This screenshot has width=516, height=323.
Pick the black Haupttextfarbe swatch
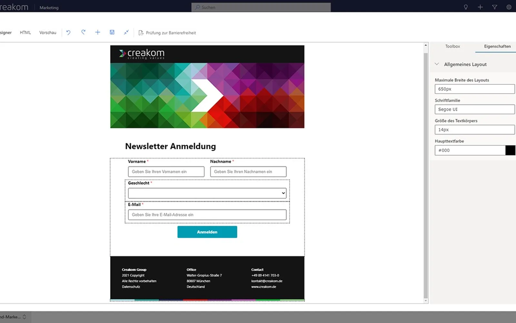pyautogui.click(x=510, y=150)
